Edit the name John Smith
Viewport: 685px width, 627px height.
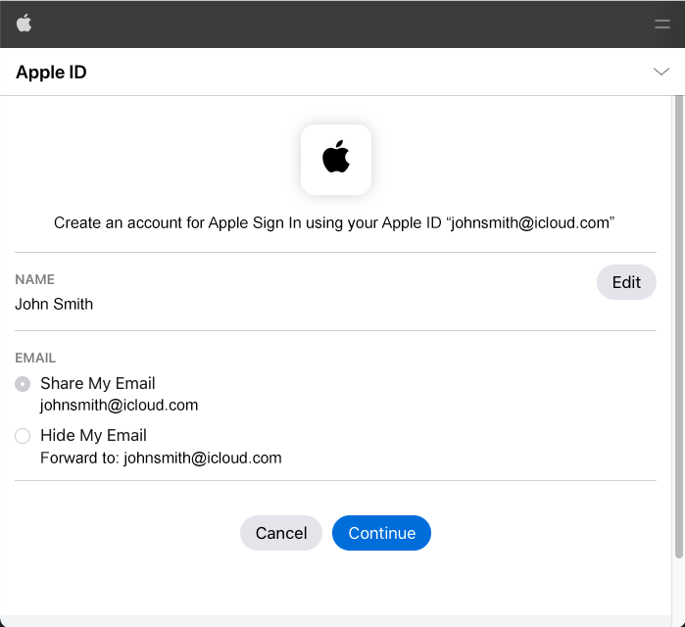tap(626, 282)
